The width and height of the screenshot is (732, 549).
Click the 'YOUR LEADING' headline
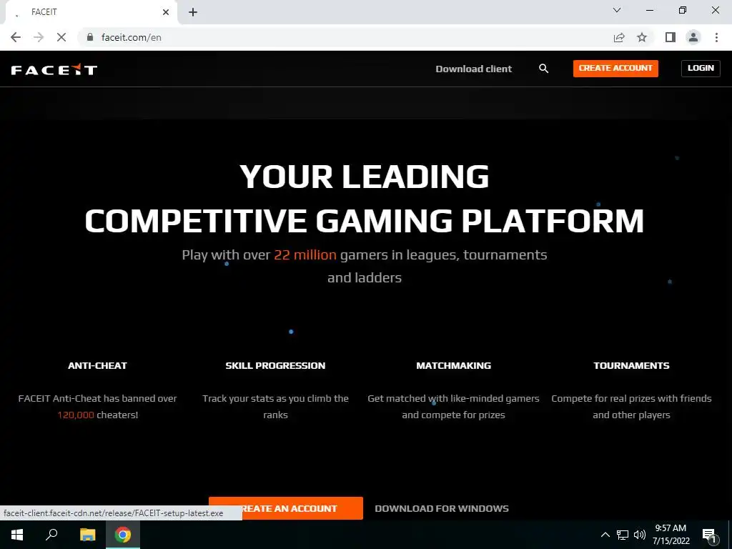(x=364, y=177)
